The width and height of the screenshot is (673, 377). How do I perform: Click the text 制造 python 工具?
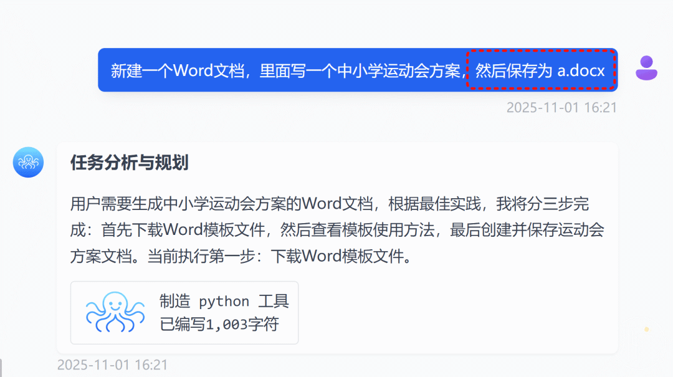pyautogui.click(x=224, y=301)
